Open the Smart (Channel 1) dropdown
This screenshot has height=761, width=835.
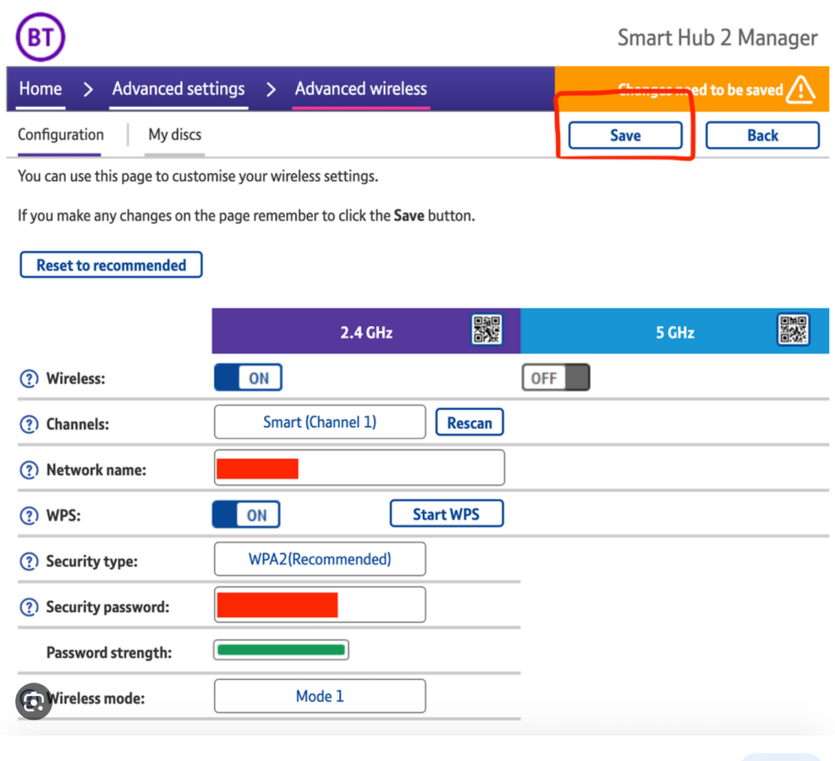319,423
